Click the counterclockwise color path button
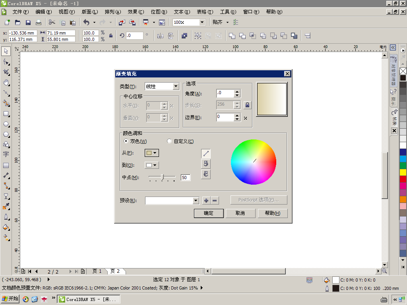Viewport: 407px width, 305px height. (206, 164)
